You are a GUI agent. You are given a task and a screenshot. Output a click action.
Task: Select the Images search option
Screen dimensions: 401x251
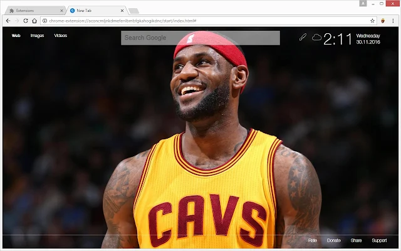pos(38,36)
